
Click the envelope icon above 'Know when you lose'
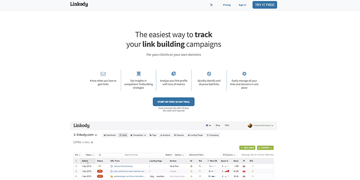click(103, 74)
